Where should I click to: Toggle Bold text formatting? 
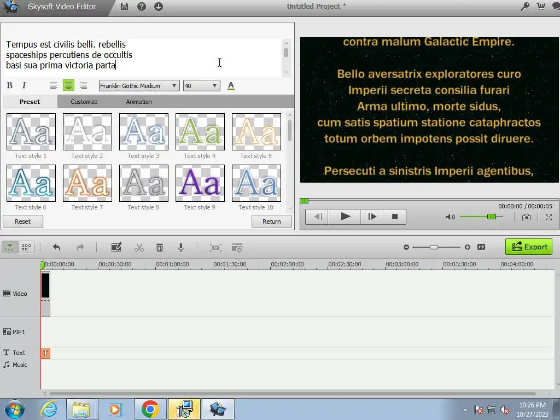[10, 85]
